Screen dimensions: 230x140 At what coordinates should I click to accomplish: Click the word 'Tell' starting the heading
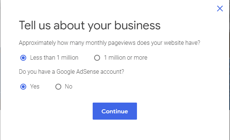(27, 25)
